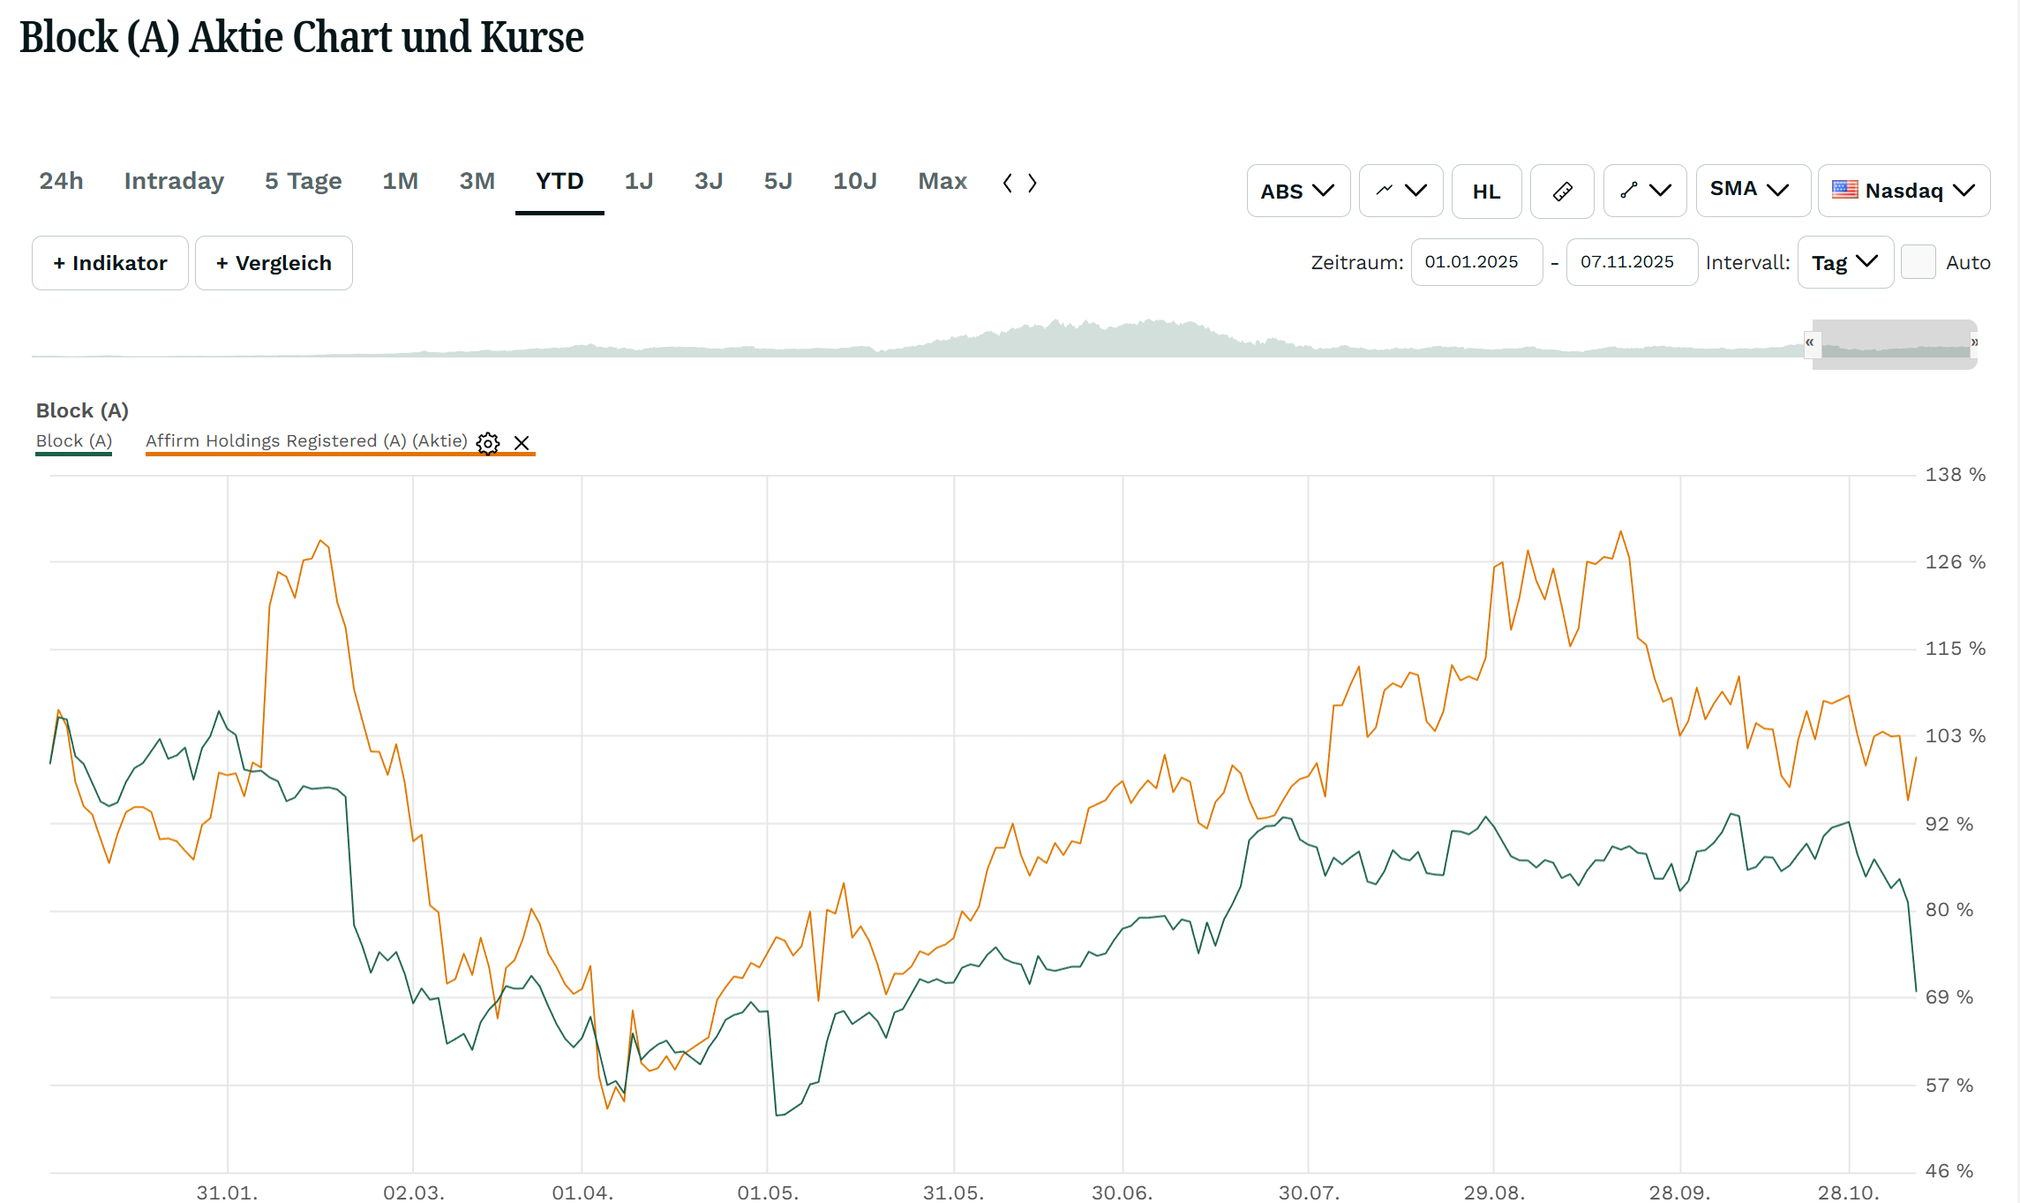
Task: Enable the Auto interval checkbox
Action: 1918,262
